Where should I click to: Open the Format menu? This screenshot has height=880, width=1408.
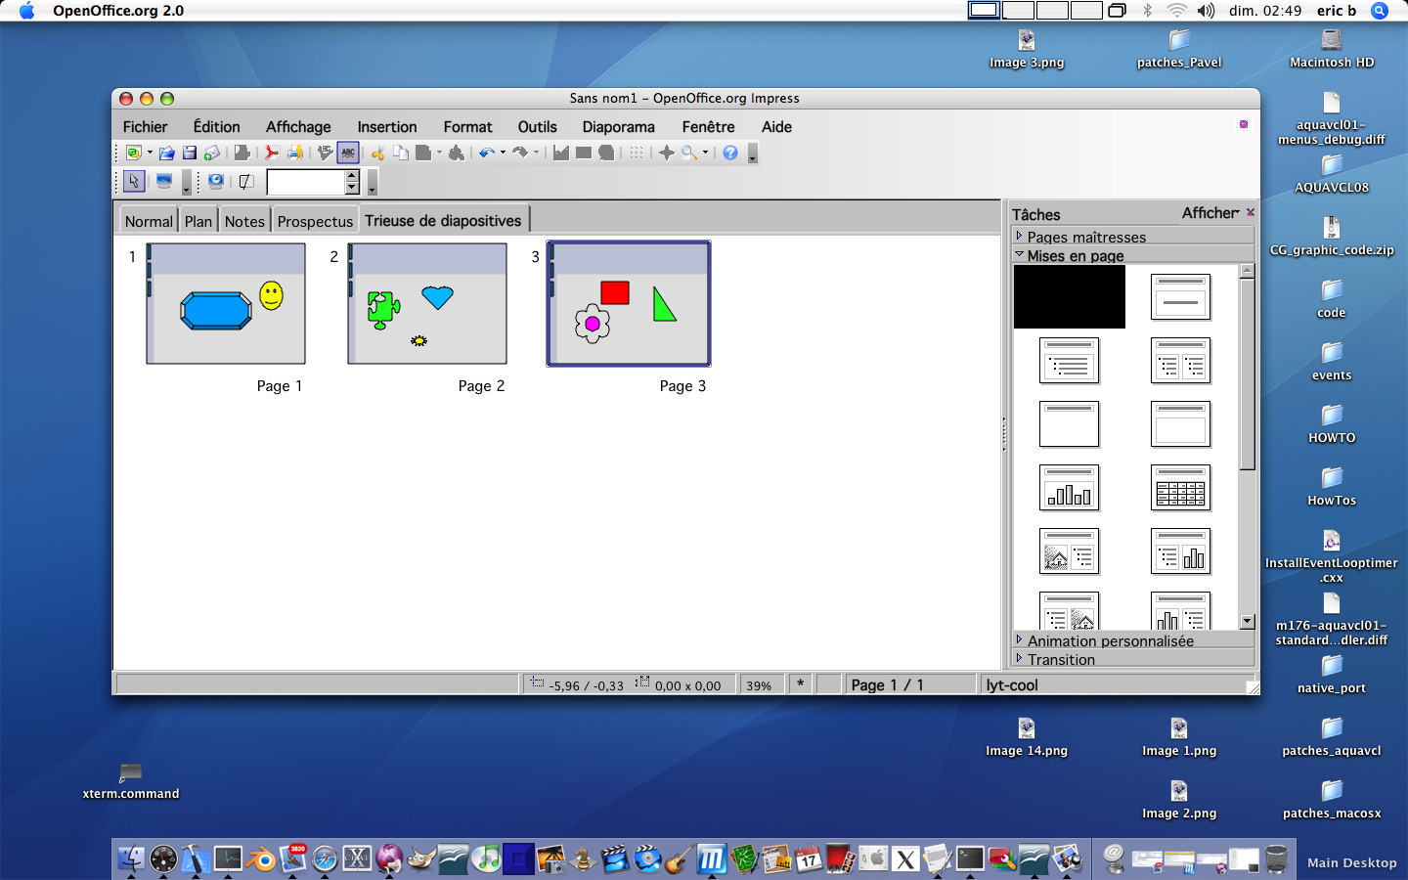[x=467, y=127]
